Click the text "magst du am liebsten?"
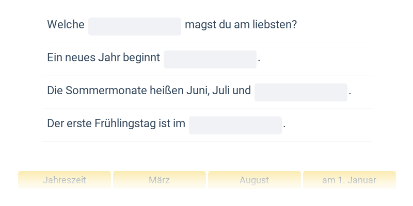413x206 pixels. click(241, 25)
